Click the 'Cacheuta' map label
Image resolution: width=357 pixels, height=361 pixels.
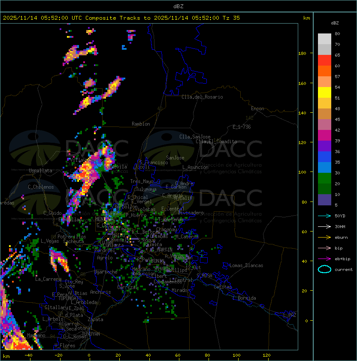pos(73,241)
